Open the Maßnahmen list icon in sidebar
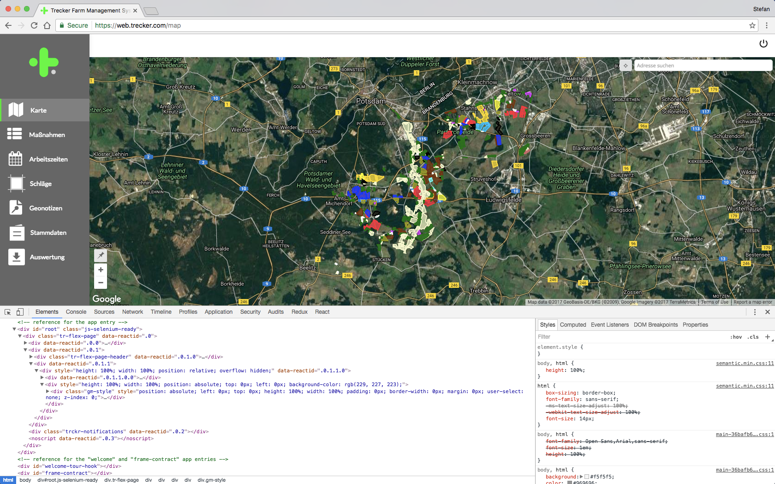Image resolution: width=775 pixels, height=484 pixels. pos(15,134)
